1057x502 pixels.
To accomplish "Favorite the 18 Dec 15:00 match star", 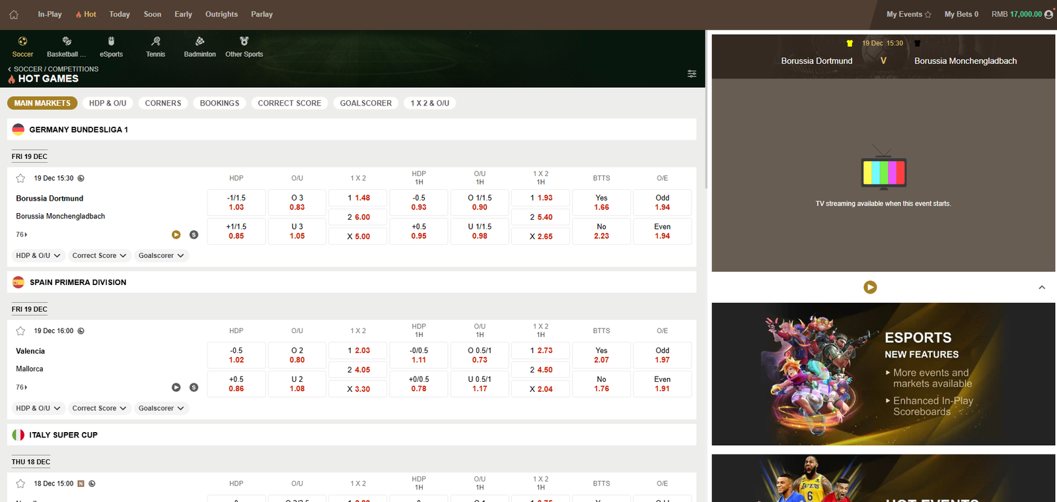I will tap(20, 484).
